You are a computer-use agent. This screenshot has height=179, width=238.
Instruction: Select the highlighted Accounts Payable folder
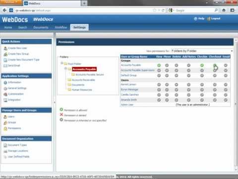[84, 69]
